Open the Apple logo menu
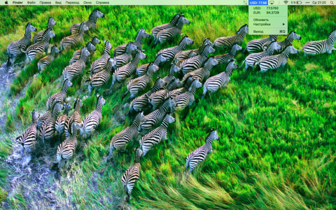 coord(6,2)
